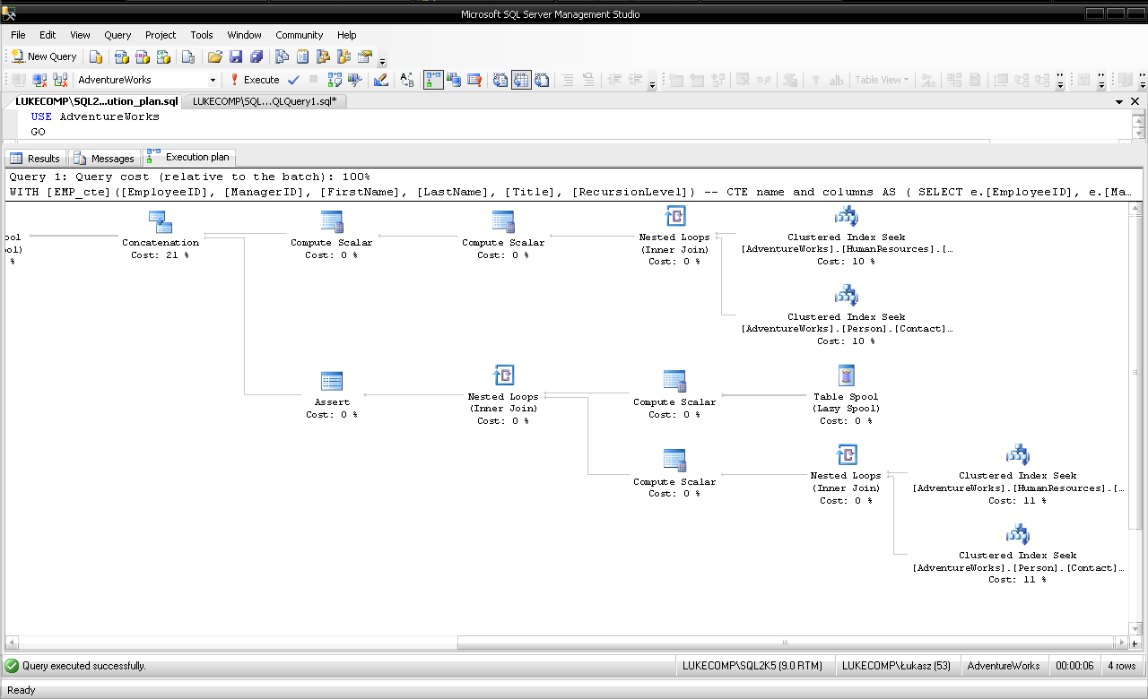
Task: Toggle Include Client Statistics
Action: point(454,80)
